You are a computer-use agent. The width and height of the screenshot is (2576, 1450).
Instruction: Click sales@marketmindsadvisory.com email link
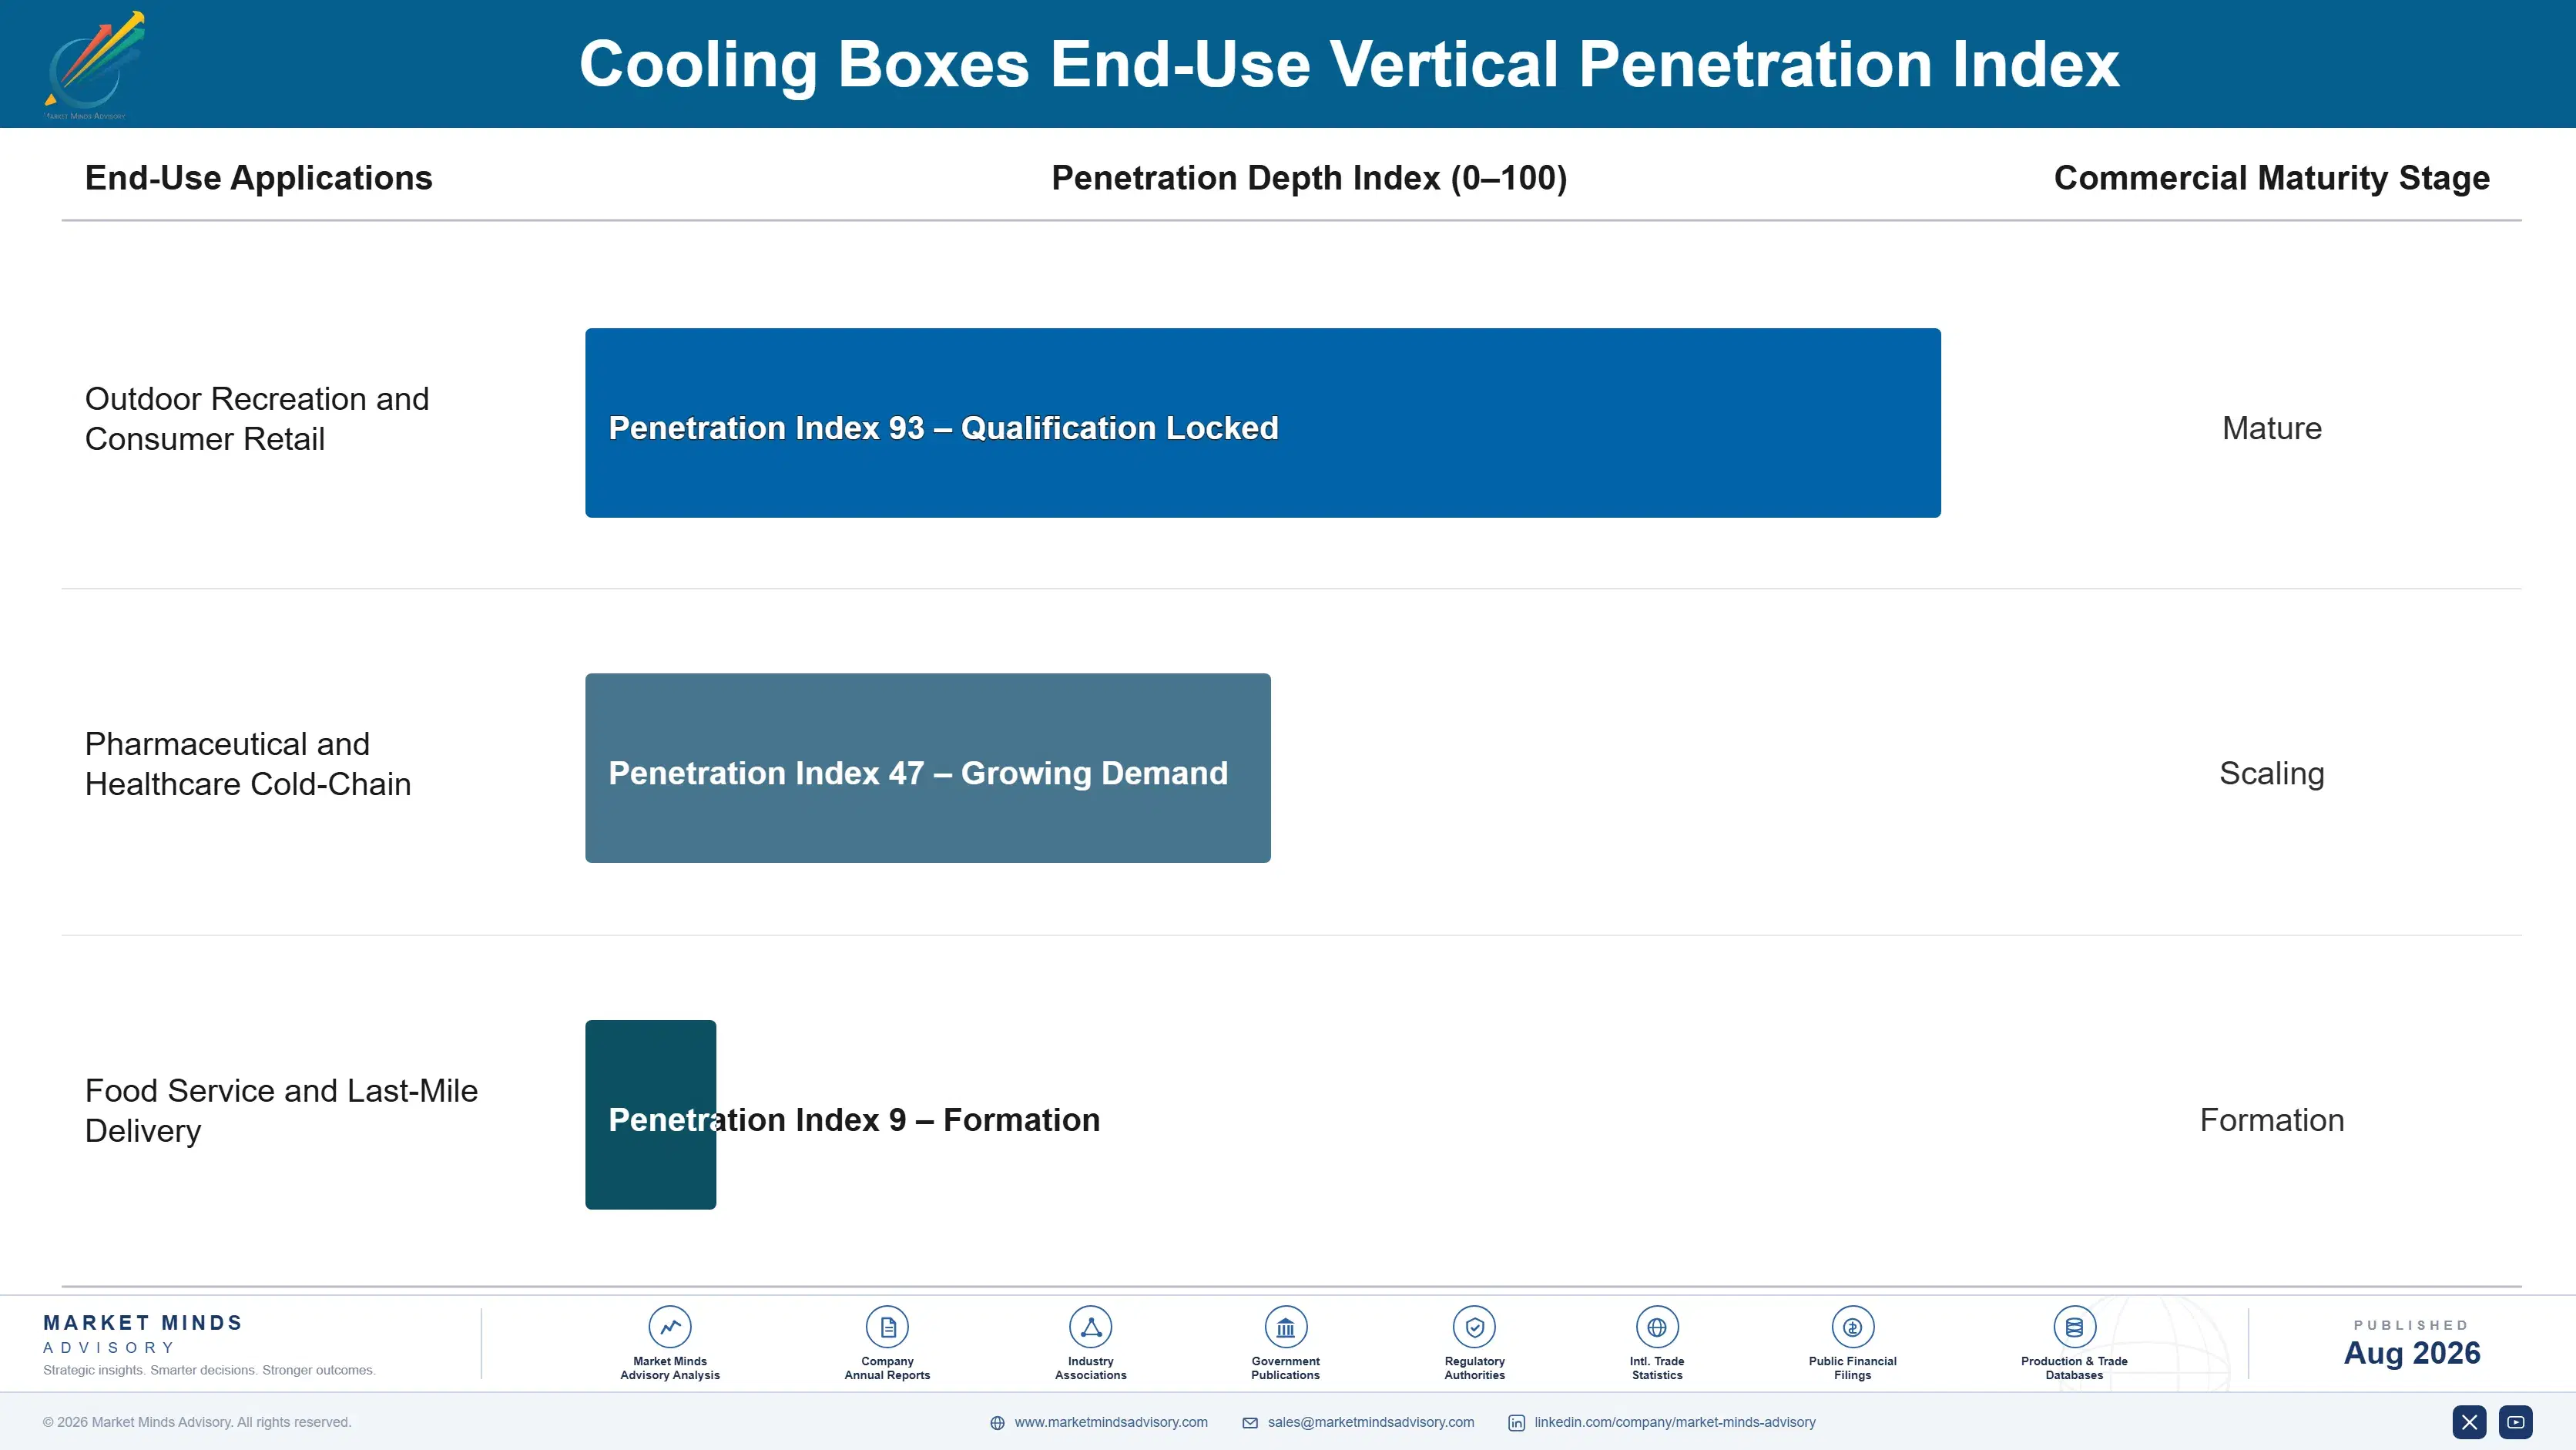(x=1371, y=1422)
